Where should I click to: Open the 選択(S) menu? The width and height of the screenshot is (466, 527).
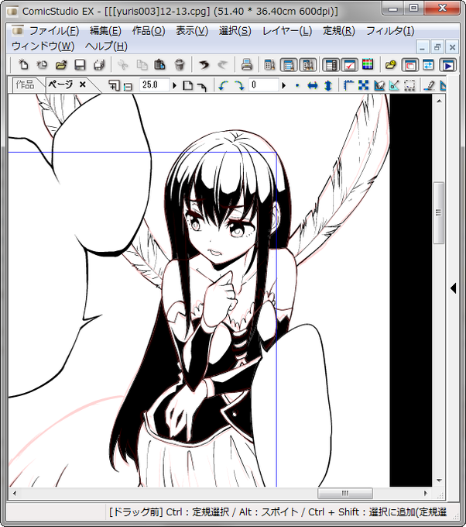point(235,31)
